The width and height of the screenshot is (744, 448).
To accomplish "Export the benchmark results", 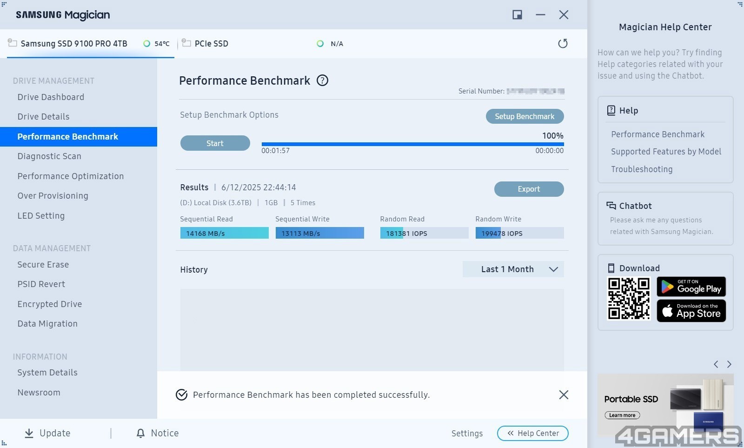I will (529, 189).
